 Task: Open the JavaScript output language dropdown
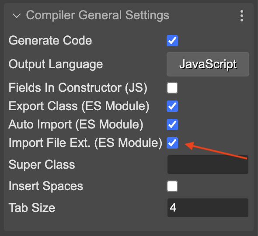(x=208, y=64)
